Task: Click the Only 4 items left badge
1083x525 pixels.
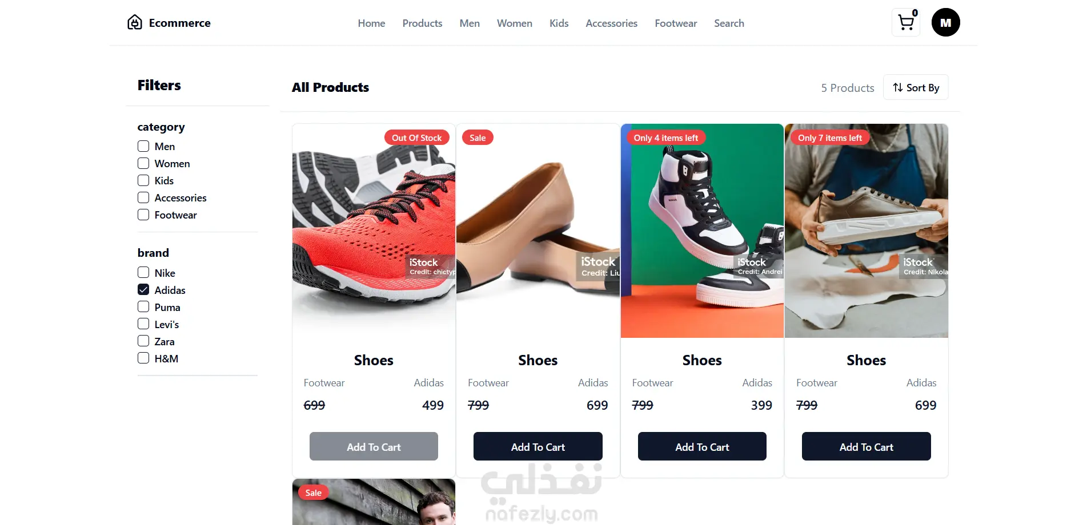Action: pos(666,138)
